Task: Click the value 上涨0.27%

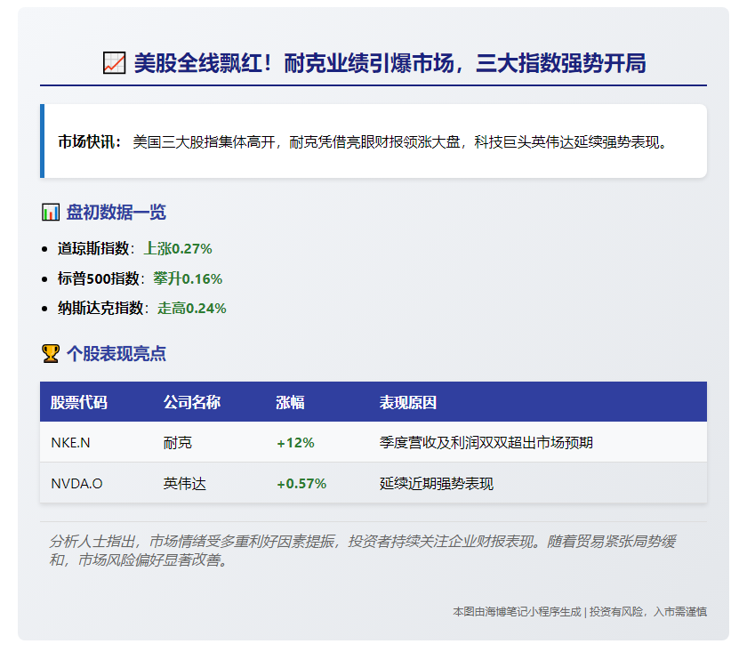Action: point(178,248)
